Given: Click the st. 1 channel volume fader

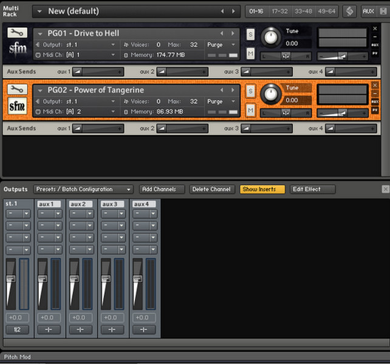Looking at the screenshot, I should tap(10, 280).
